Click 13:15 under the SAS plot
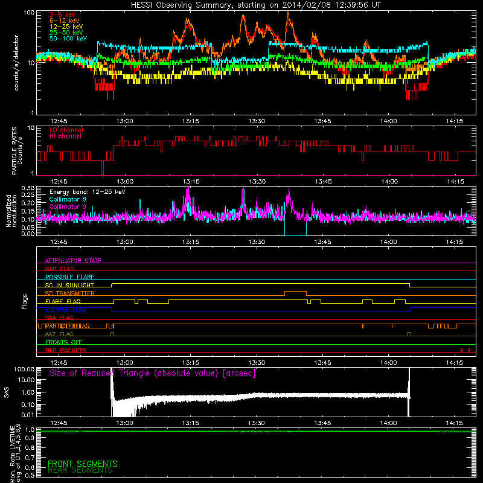The image size is (483, 483). point(191,423)
